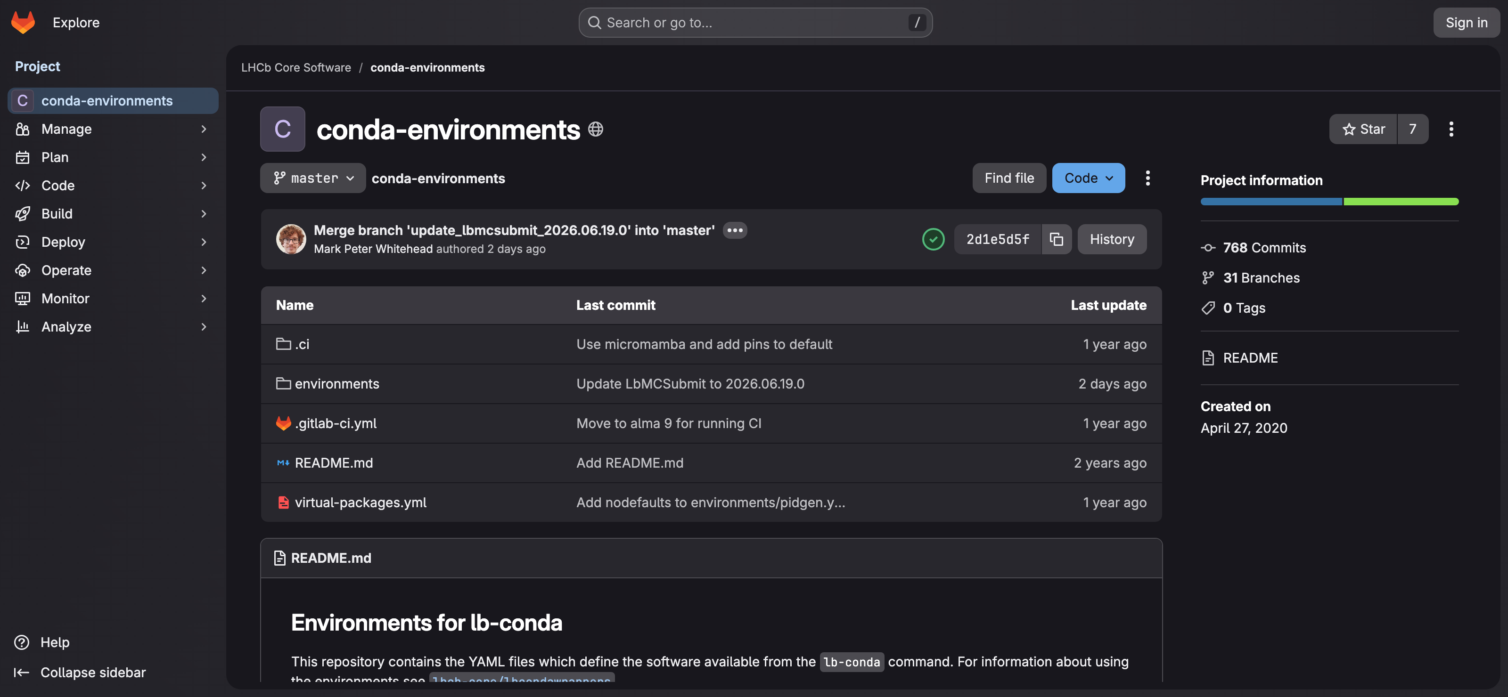Expand the Plan sidebar menu
This screenshot has width=1508, height=697.
[x=113, y=157]
